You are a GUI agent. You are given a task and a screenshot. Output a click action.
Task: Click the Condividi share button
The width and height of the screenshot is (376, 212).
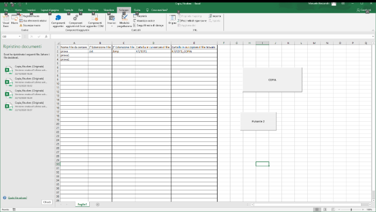point(364,10)
